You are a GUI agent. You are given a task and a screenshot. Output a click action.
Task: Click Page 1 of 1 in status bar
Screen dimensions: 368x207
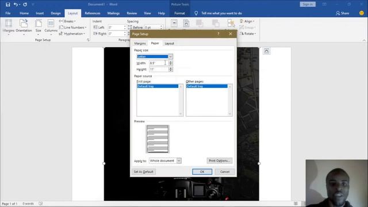(10, 204)
